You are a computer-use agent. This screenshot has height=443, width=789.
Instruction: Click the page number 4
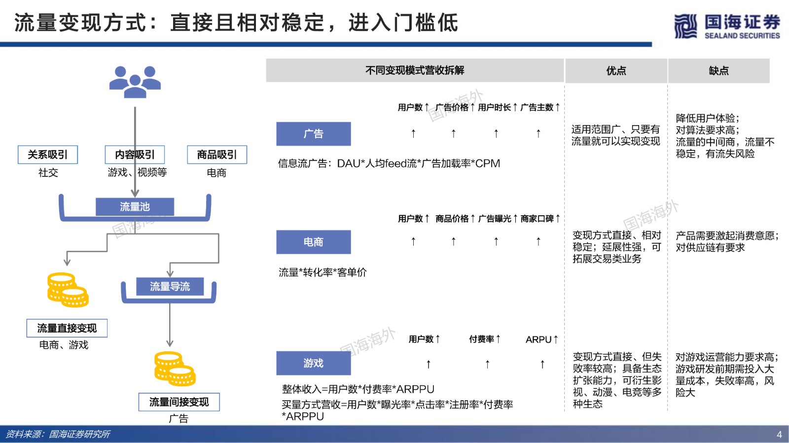coord(779,435)
